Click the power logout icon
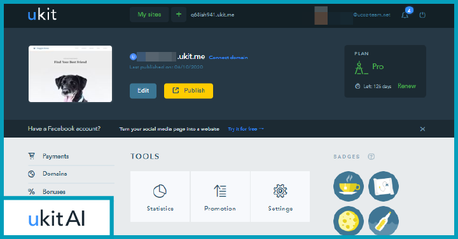The image size is (458, 239). [422, 15]
